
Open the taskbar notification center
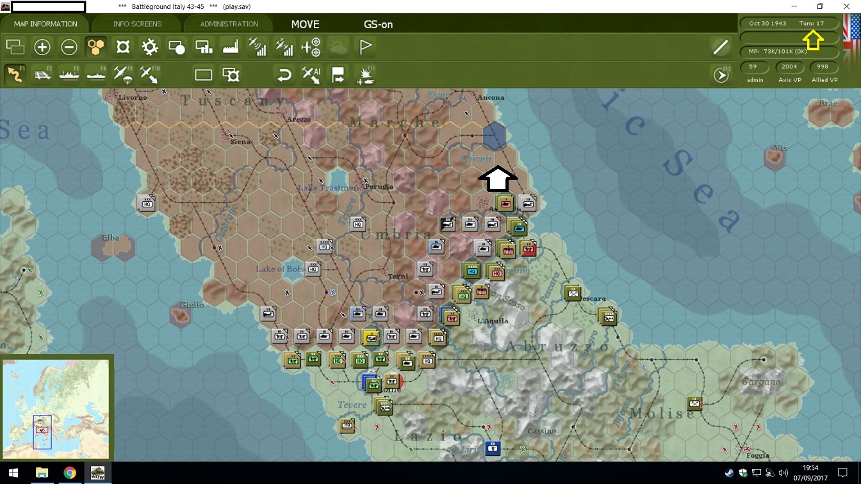(843, 473)
